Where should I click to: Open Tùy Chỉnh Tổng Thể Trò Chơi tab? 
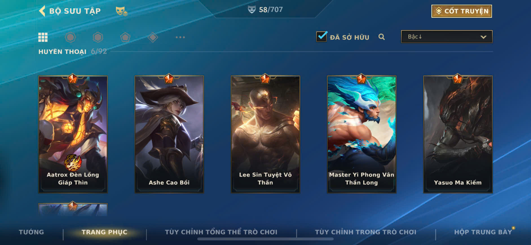221,232
